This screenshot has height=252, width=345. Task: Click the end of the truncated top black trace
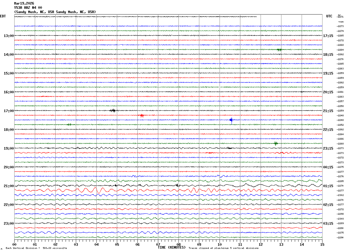pyautogui.click(x=256, y=17)
